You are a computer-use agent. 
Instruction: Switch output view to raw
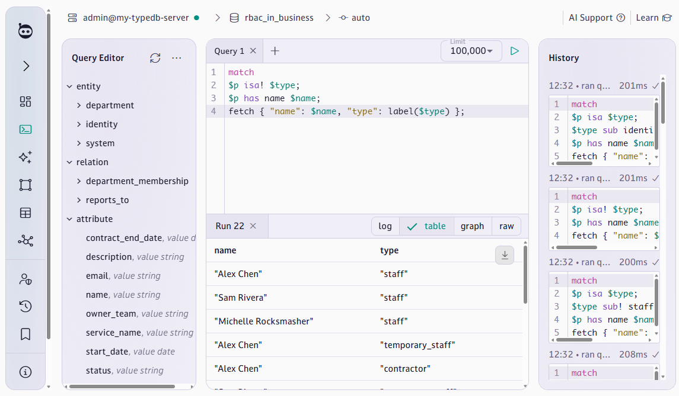pyautogui.click(x=506, y=226)
